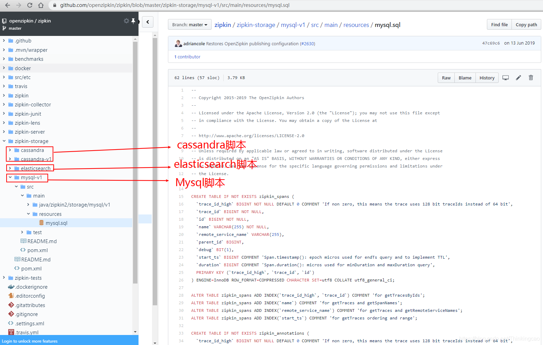543x345 pixels.
Task: Open Octotree settings gear icon
Action: click(x=126, y=21)
